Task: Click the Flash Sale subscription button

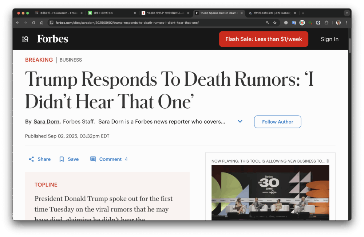Action: pos(264,39)
